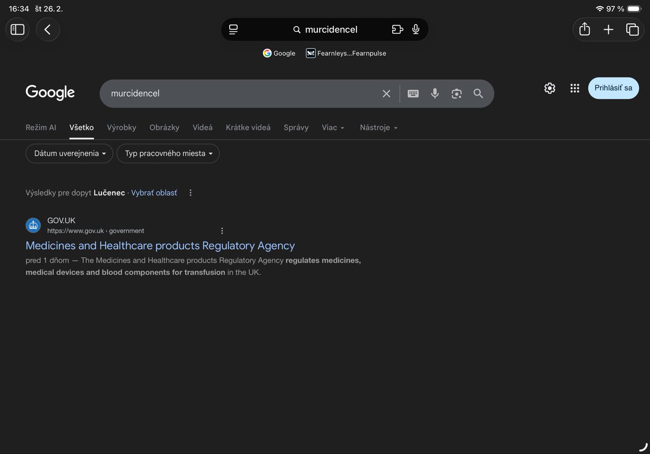This screenshot has height=454, width=650.
Task: Click the Vybrať oblasť link
Action: click(154, 193)
